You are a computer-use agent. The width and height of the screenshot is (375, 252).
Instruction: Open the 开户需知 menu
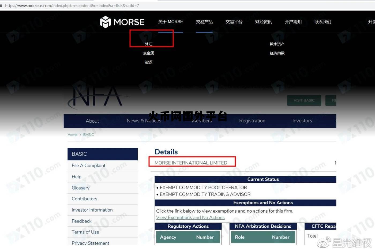(x=293, y=22)
